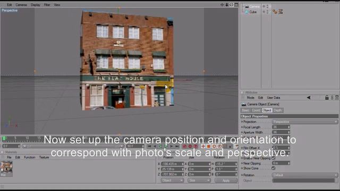
Task: Click the viewport rotate-camera icon
Action: click(x=232, y=5)
